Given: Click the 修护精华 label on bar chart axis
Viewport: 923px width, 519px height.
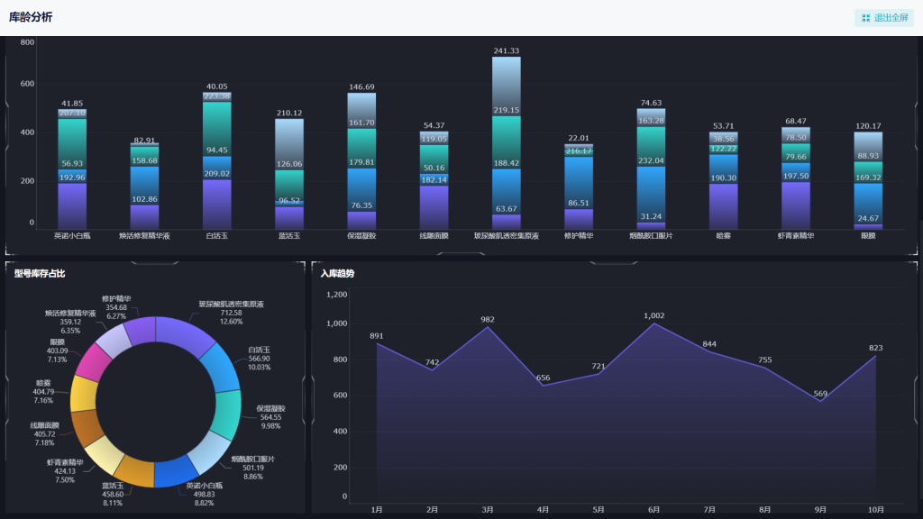Looking at the screenshot, I should [x=578, y=236].
